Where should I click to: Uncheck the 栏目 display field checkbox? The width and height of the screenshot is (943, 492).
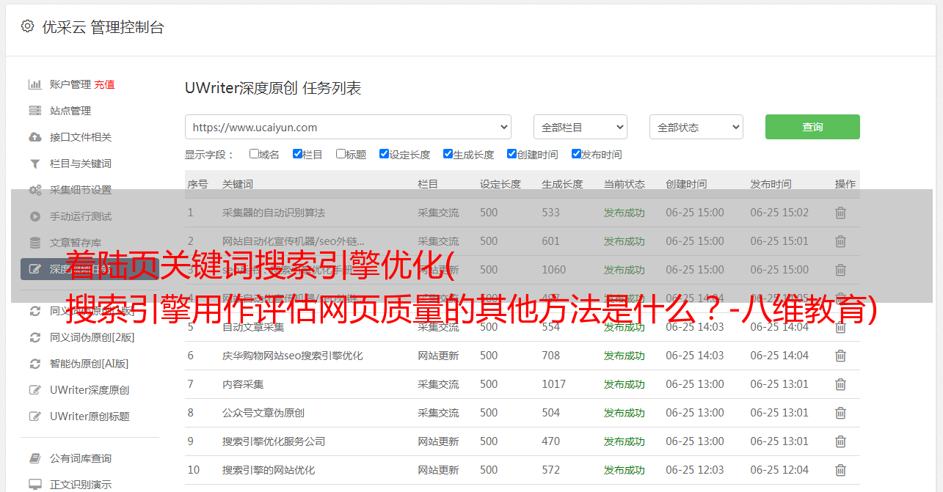tap(297, 154)
